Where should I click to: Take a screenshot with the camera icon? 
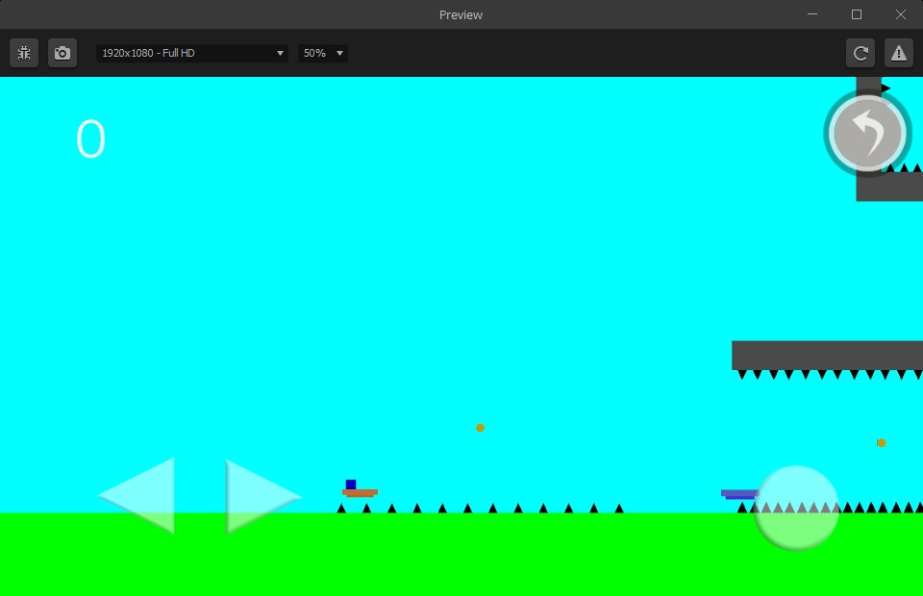[62, 53]
